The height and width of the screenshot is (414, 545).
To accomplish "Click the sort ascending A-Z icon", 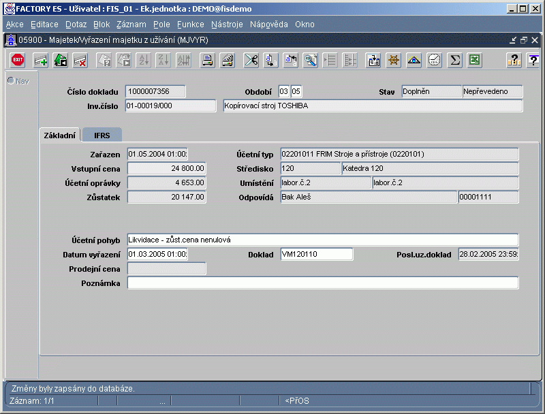I will tap(144, 60).
